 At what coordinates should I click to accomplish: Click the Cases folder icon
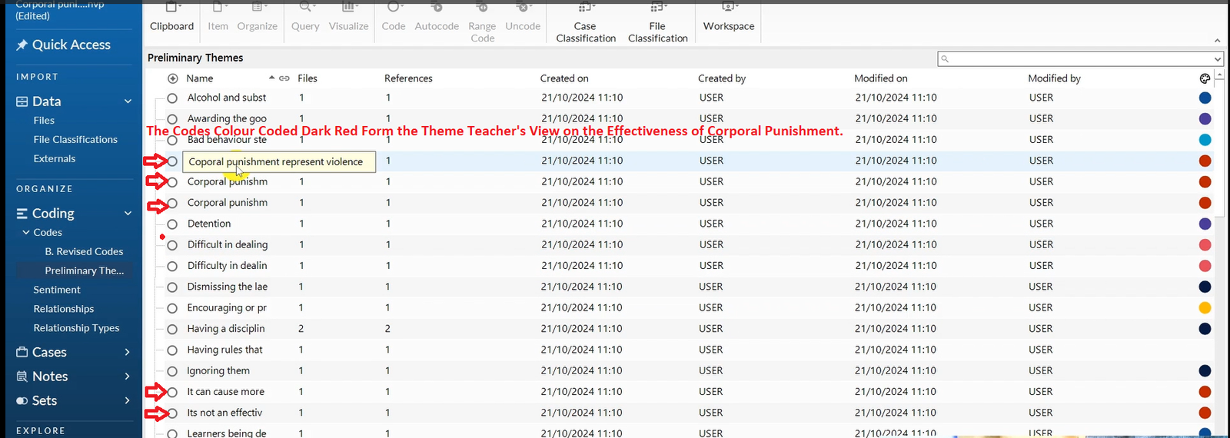pos(22,352)
